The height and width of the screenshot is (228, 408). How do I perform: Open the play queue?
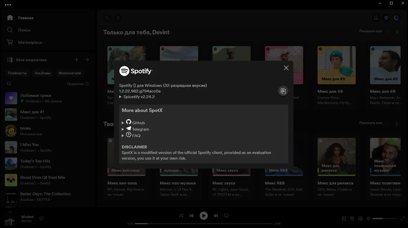click(x=352, y=219)
